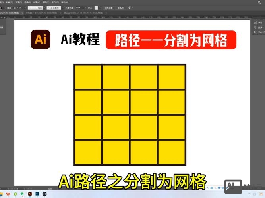Switch to the second document tab

(41, 13)
